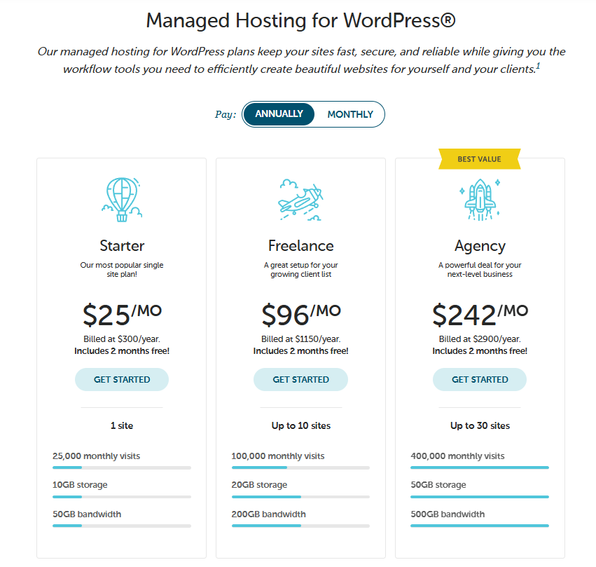Click the Agency plan title
This screenshot has width=596, height=567.
tap(480, 247)
